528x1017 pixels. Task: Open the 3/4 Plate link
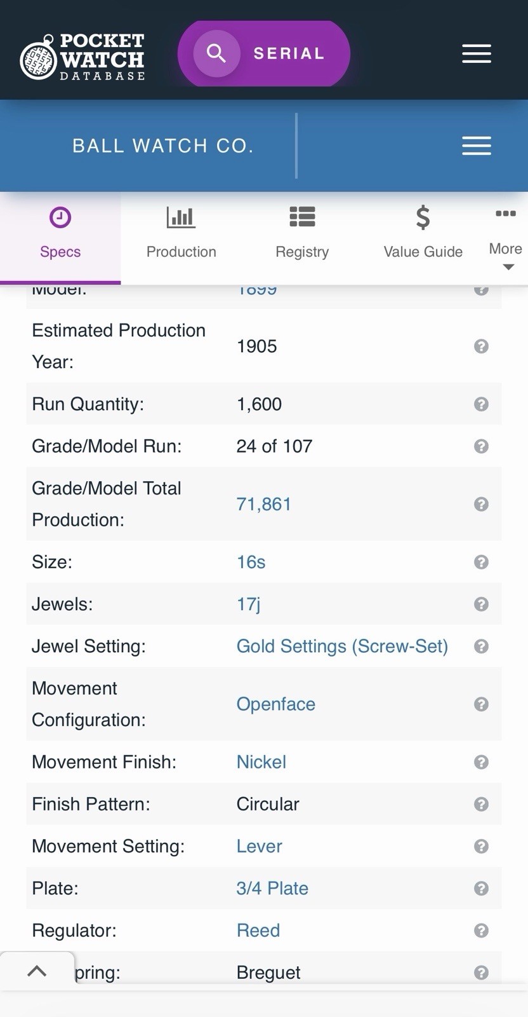(272, 889)
